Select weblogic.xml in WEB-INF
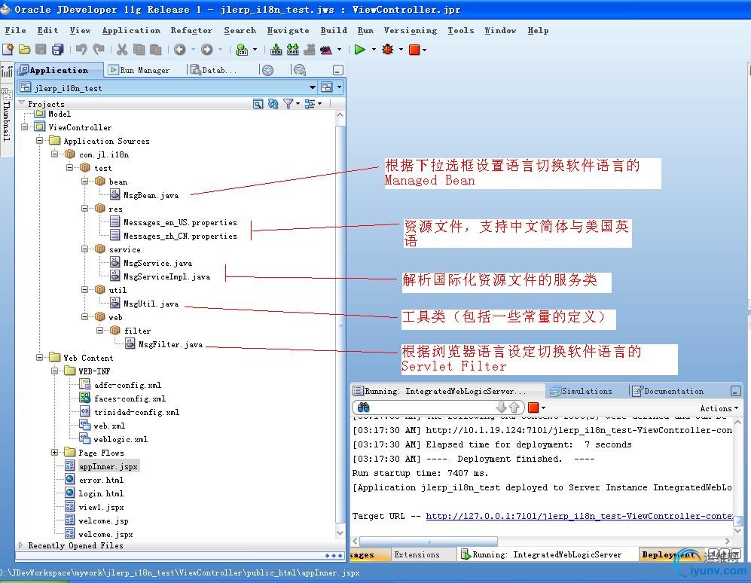751x583 pixels. (x=121, y=439)
